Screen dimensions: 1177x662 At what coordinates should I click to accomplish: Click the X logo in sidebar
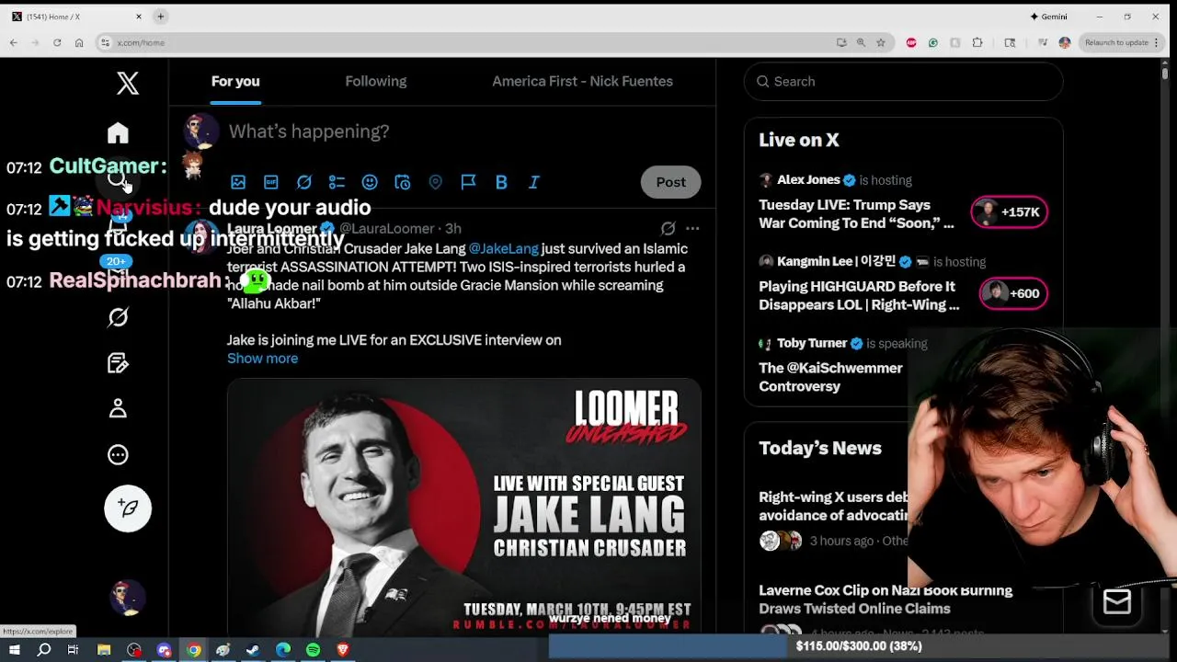point(128,83)
